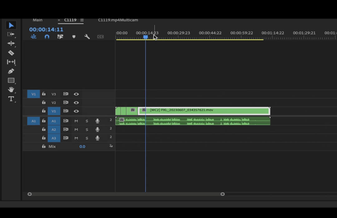Screen dimensions: 337x218
Task: Toggle Snap with the magnet icon
Action: tap(47, 36)
